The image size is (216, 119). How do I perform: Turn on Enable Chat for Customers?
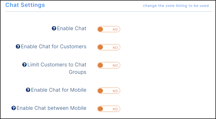(x=109, y=47)
